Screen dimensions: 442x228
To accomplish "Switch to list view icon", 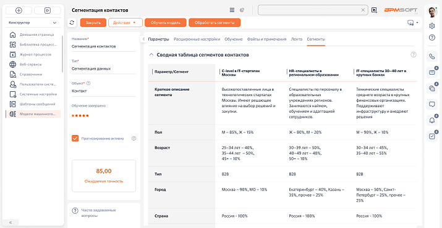I will (x=232, y=10).
